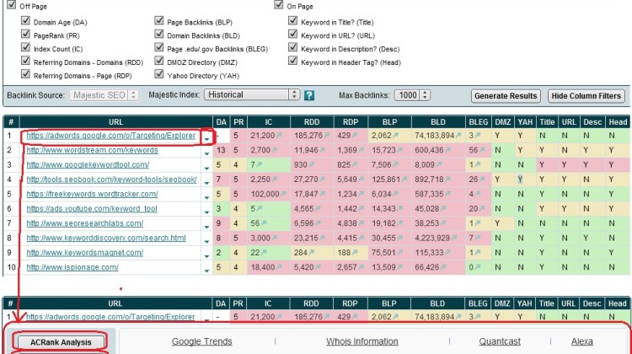This screenshot has width=632, height=354.
Task: Open the keyworddiscovery.com/search.html link
Action: pyautogui.click(x=106, y=238)
